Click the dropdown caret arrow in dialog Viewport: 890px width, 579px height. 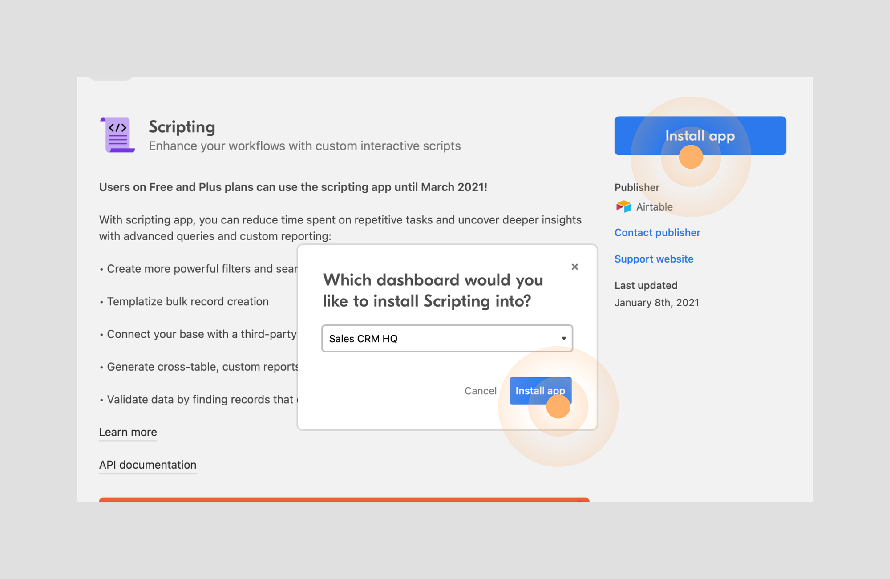(x=563, y=339)
